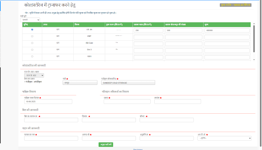Click the license number (अनुज्ञप्ति क्र.) input field
The width and height of the screenshot is (262, 150).
[x=167, y=138]
